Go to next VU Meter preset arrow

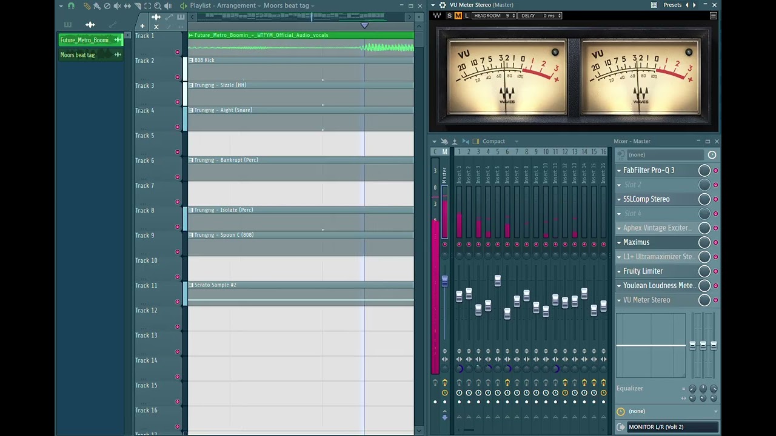pyautogui.click(x=695, y=5)
